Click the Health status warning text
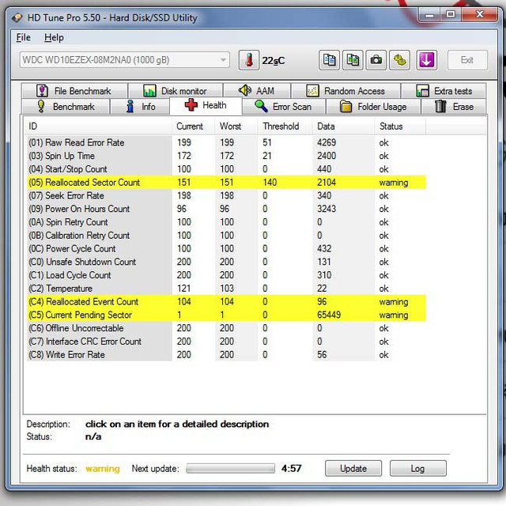The width and height of the screenshot is (506, 506). click(x=103, y=469)
